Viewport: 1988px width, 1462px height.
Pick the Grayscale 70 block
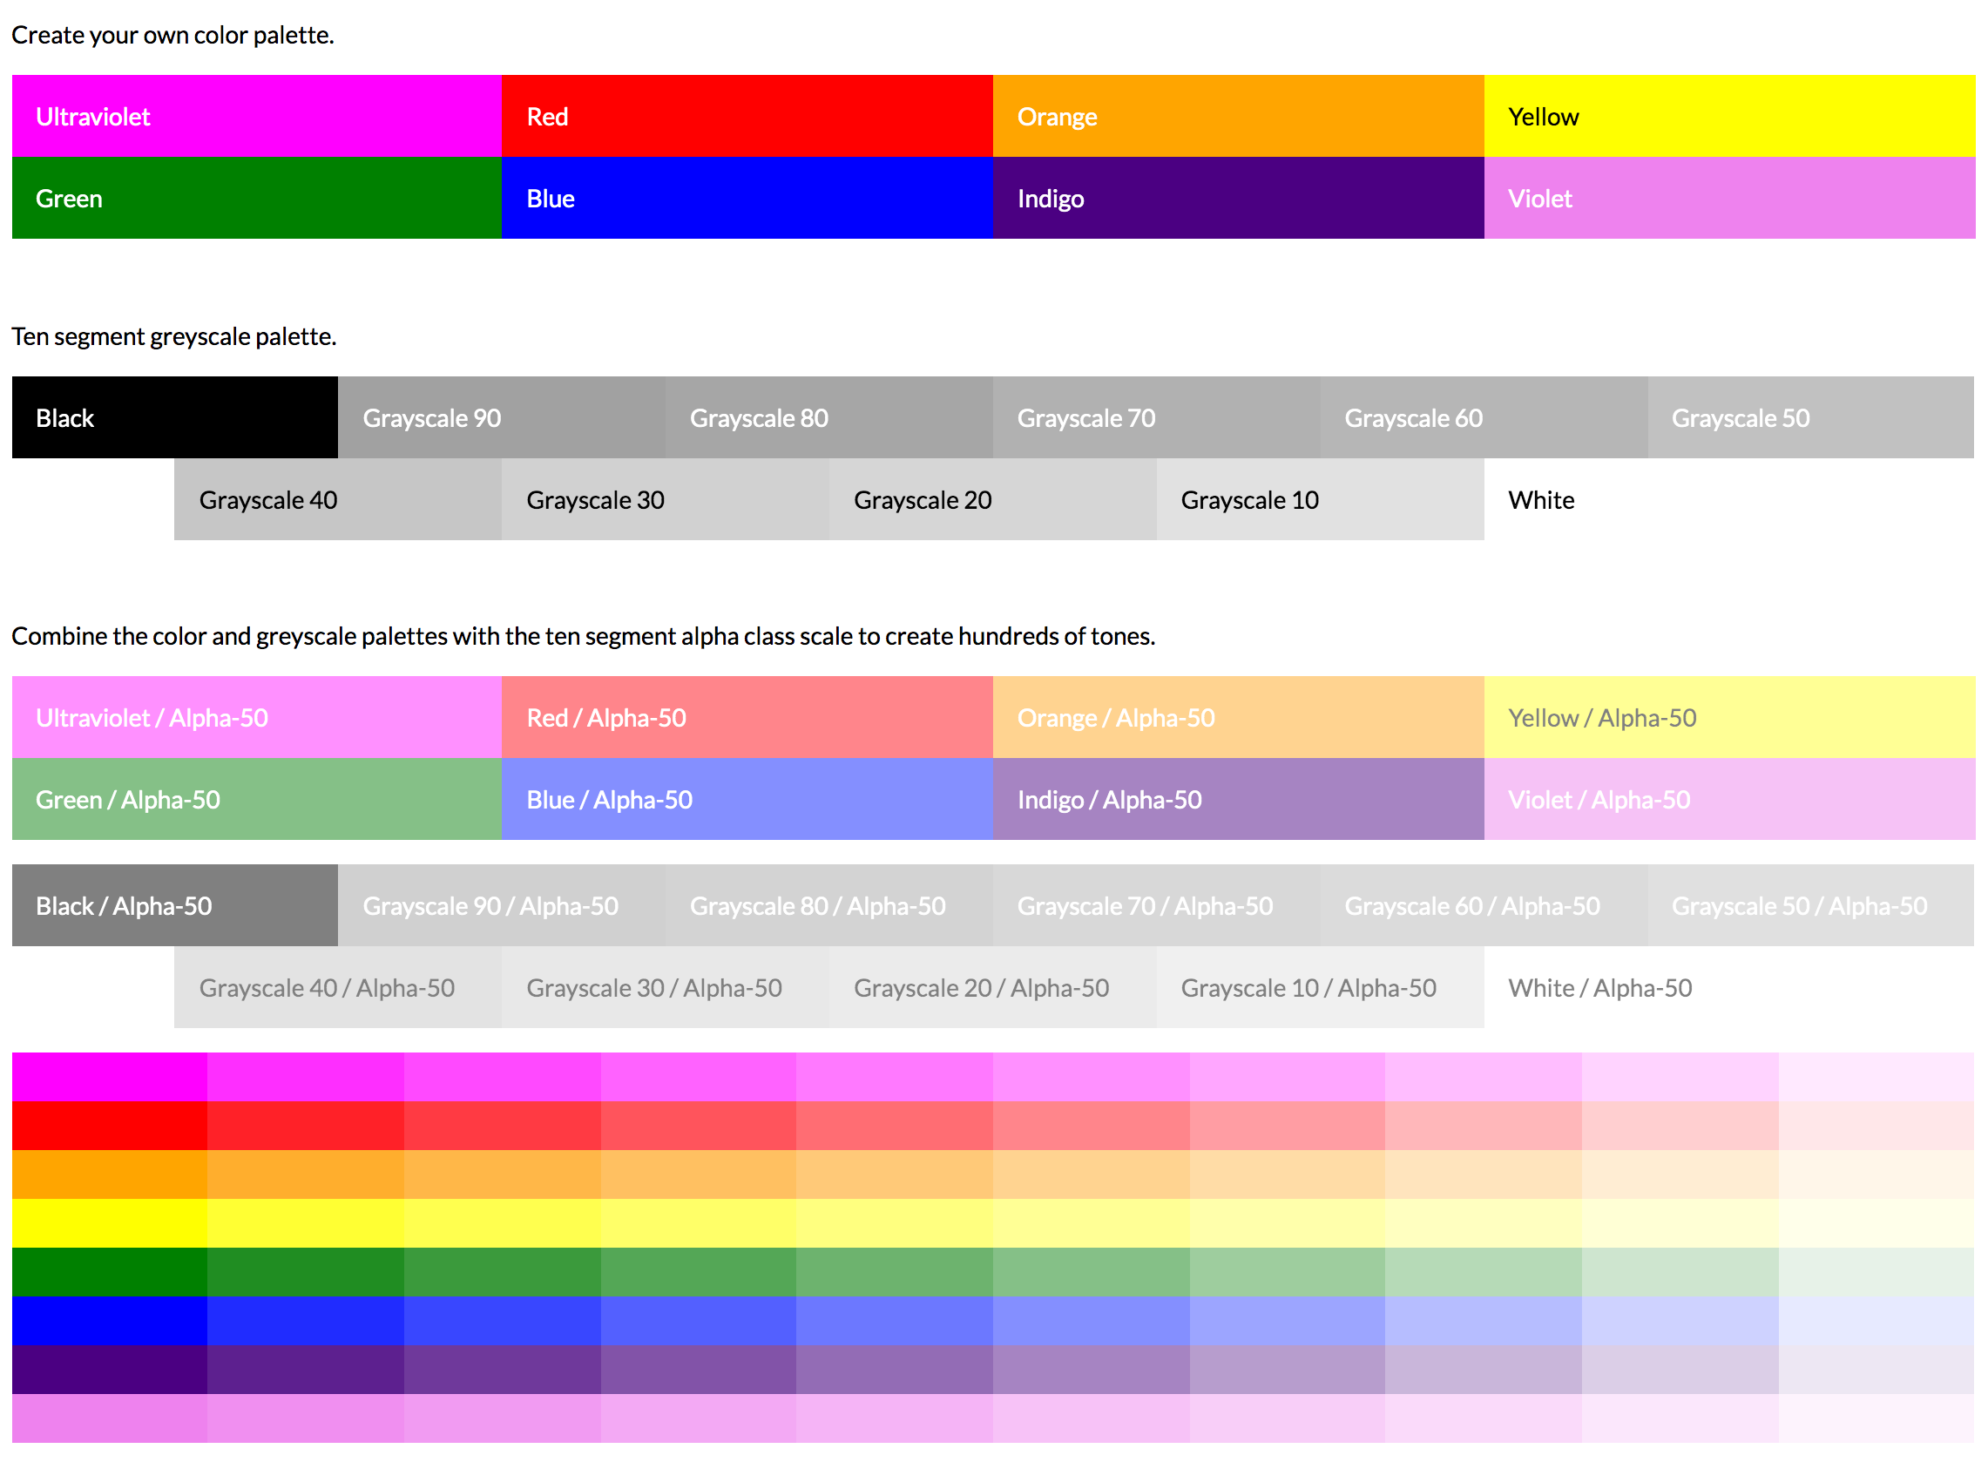(x=1156, y=417)
